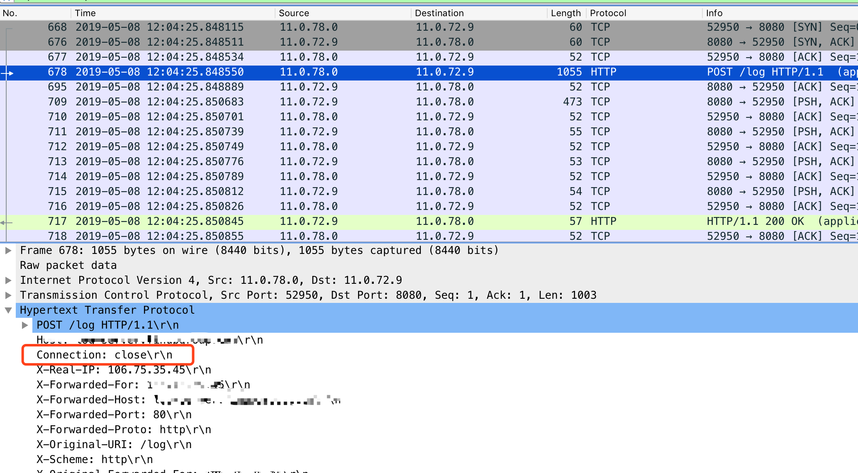Select packet 709 with length 473
Image resolution: width=858 pixels, height=473 pixels.
coord(429,102)
